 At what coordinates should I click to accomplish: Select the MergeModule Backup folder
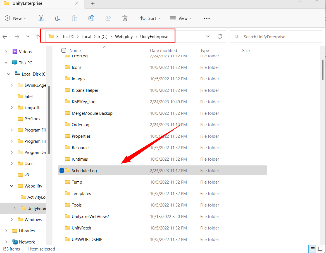click(x=162, y=113)
